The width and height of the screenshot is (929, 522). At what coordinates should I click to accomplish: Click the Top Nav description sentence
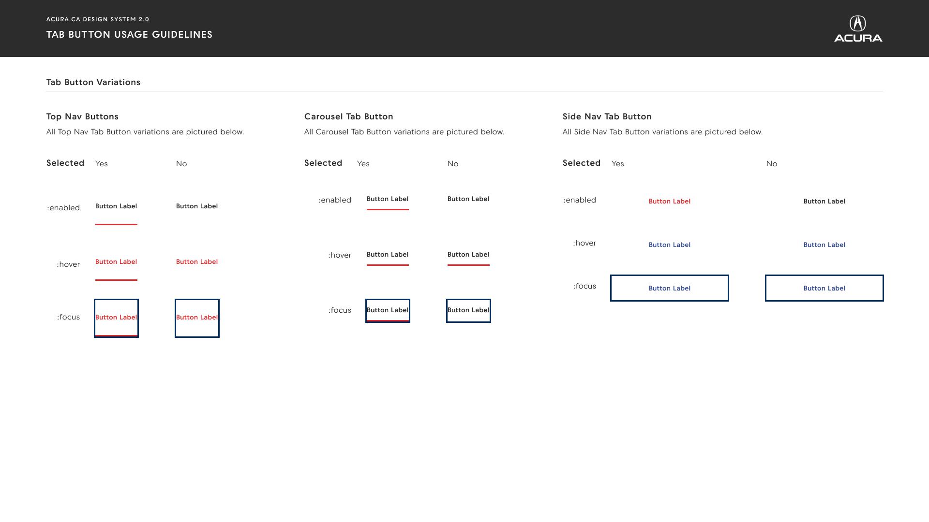pos(145,132)
